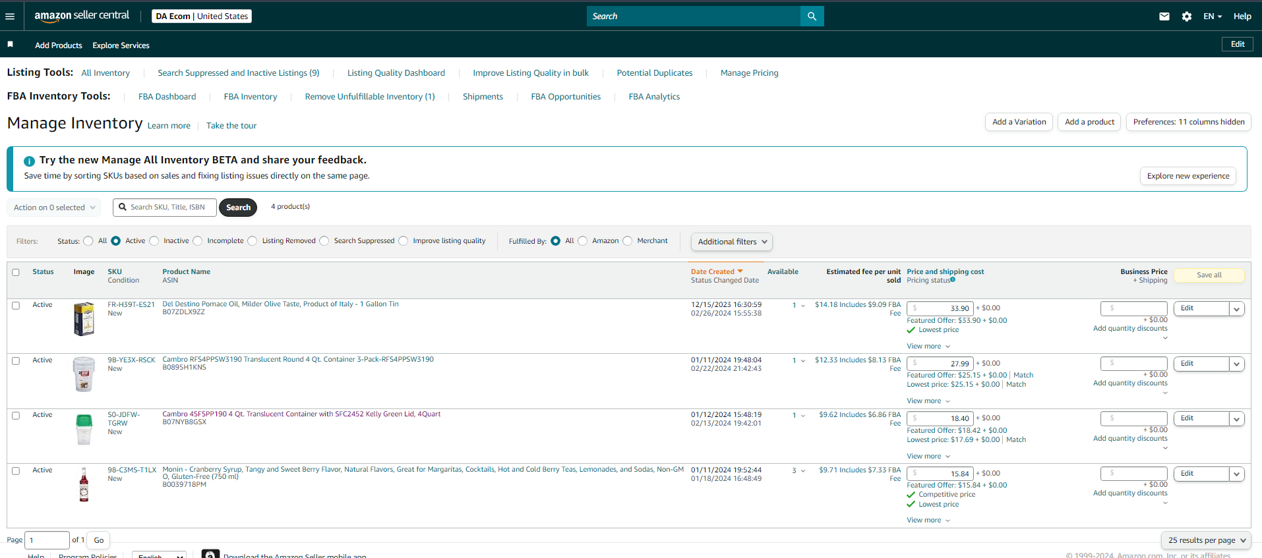This screenshot has height=558, width=1262.
Task: Open Edit dropdown arrow for Del Destino row
Action: pos(1237,308)
